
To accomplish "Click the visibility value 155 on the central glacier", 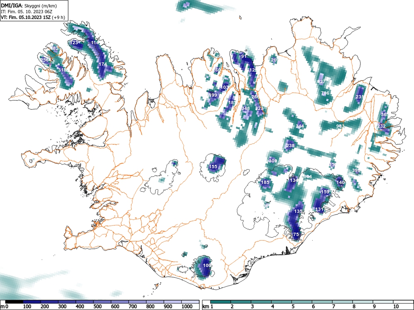I will [213, 167].
